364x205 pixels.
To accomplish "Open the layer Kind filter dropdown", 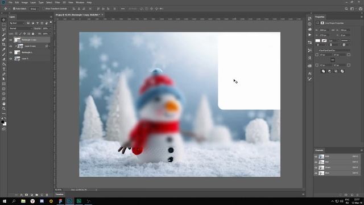I will [17, 23].
